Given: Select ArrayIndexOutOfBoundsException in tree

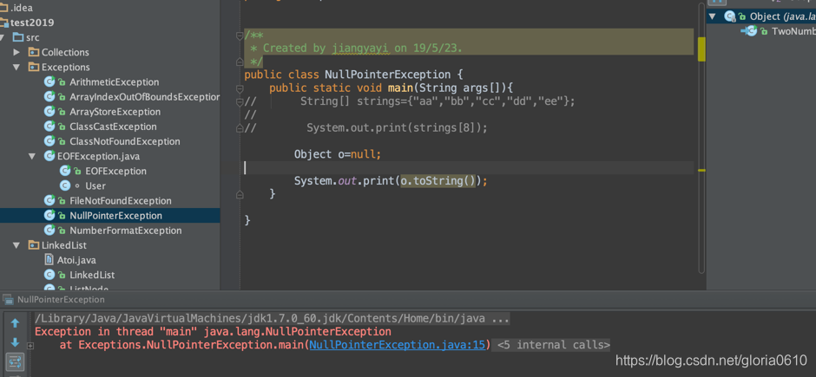Looking at the screenshot, I should pyautogui.click(x=144, y=96).
